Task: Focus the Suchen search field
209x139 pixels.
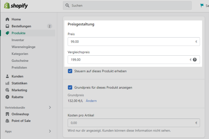Action: coord(127,5)
